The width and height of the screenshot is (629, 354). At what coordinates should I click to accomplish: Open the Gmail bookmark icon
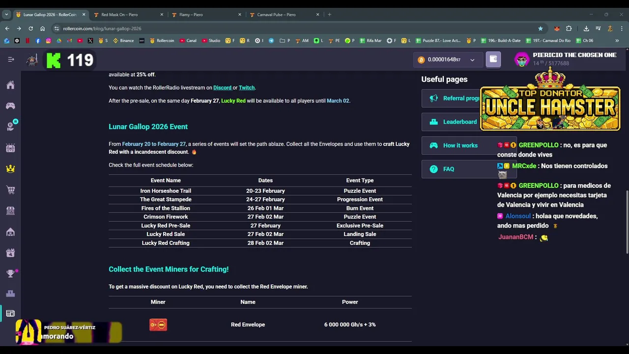[69, 41]
